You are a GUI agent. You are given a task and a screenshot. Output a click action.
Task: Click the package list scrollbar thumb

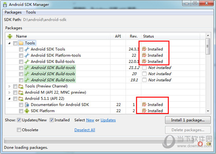point(208,46)
